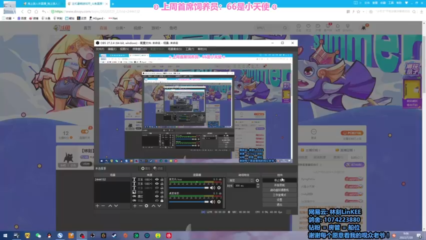Open settings gear of 桌面音频 channel
This screenshot has width=426, height=240.
tap(219, 202)
